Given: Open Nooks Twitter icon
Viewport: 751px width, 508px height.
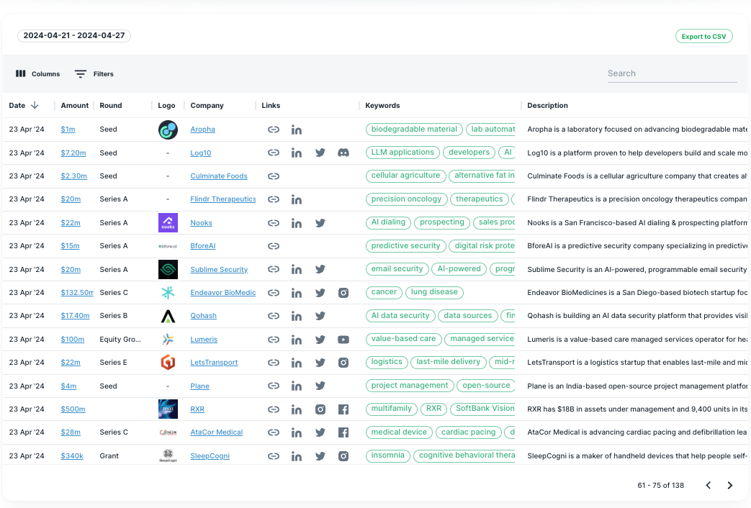Looking at the screenshot, I should [320, 223].
